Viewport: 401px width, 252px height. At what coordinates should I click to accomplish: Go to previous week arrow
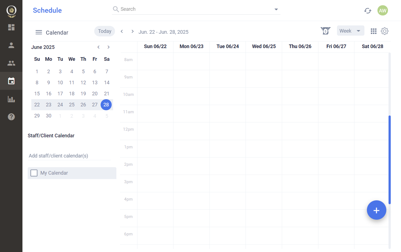(122, 32)
